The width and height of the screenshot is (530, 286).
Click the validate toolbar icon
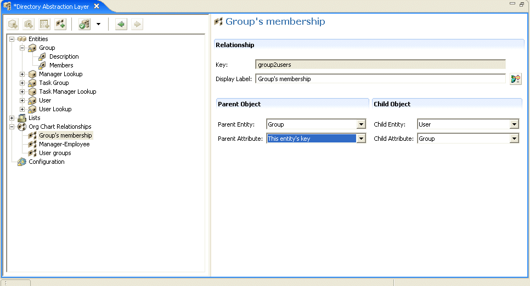point(84,25)
